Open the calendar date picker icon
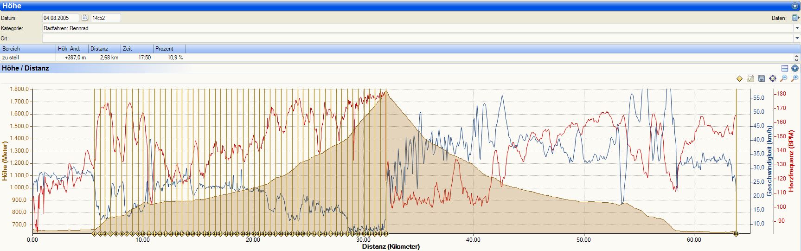Viewport: 801px width, 251px height. click(85, 18)
